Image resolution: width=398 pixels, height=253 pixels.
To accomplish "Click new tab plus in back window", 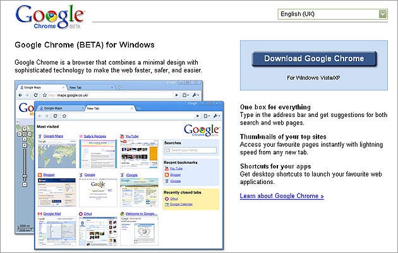I will (119, 87).
